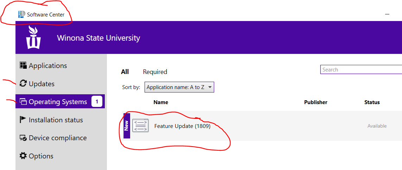
Task: Click the Updates refresh arrows icon
Action: click(x=23, y=83)
